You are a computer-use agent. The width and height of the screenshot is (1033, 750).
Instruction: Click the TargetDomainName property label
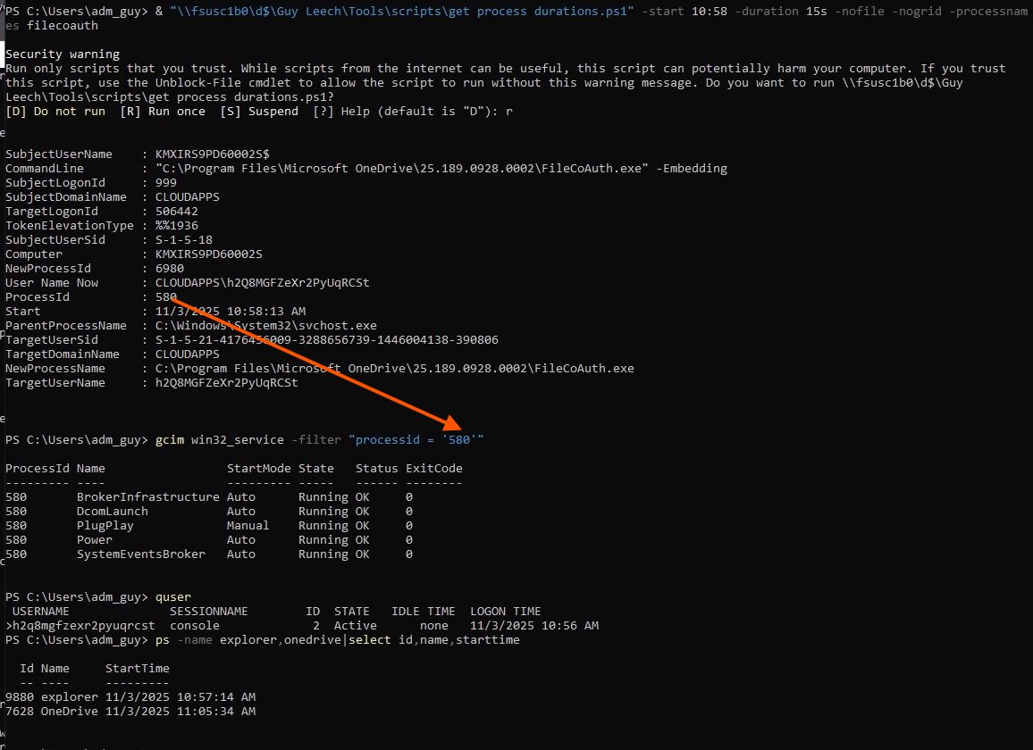click(x=63, y=354)
